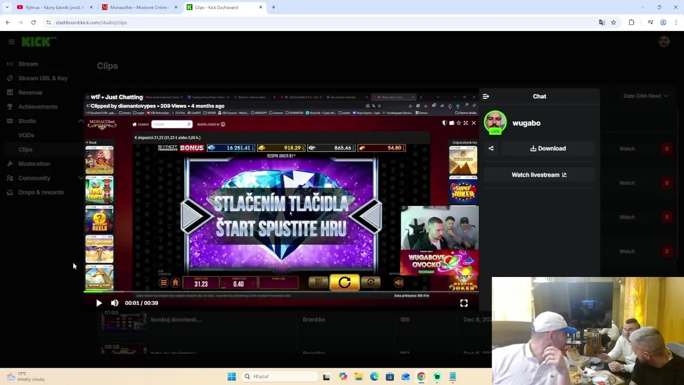Open Drops & rewards page
This screenshot has width=684, height=385.
point(41,192)
